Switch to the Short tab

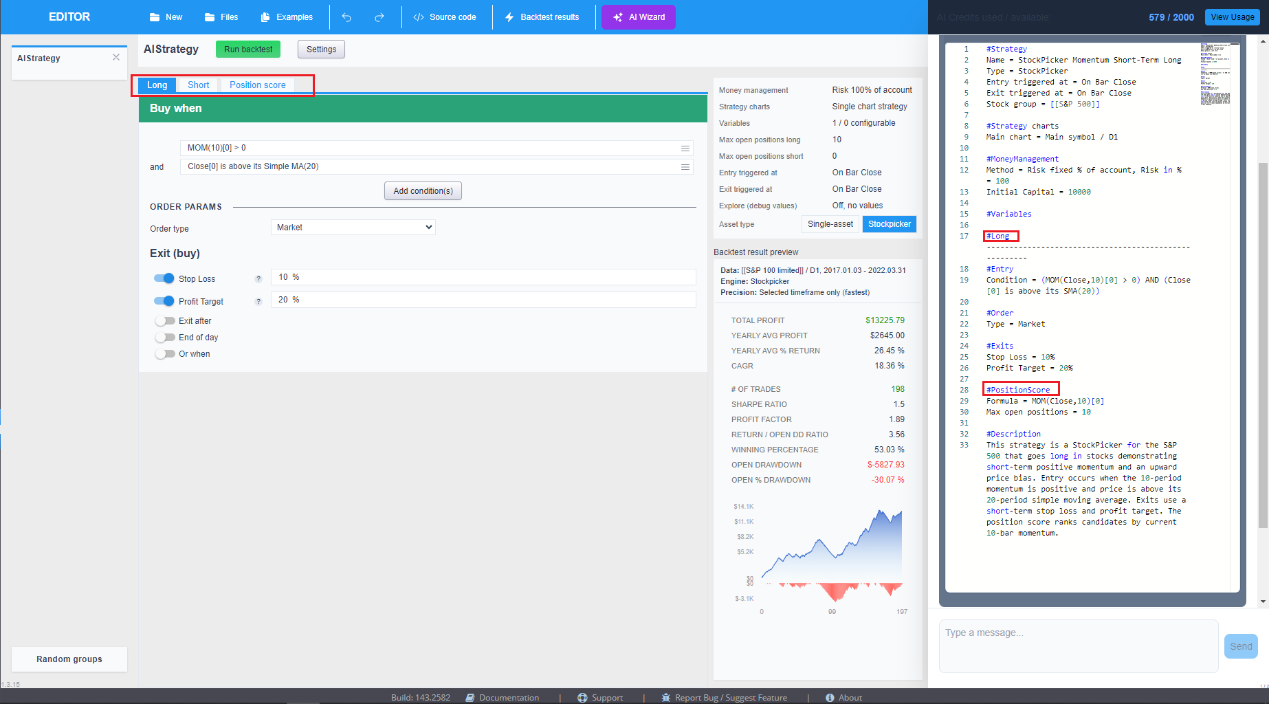(198, 85)
